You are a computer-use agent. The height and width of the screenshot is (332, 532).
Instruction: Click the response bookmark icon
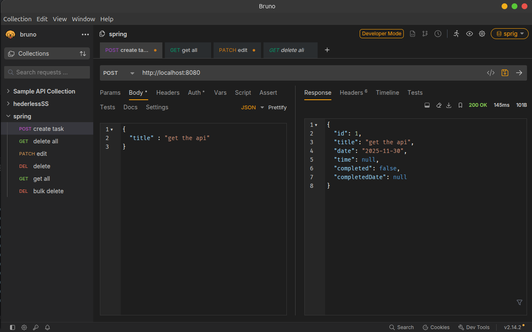[x=460, y=106]
